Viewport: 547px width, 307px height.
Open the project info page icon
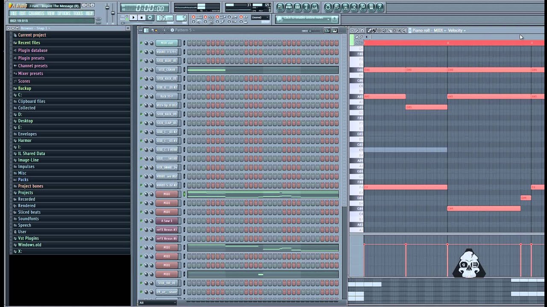[371, 7]
